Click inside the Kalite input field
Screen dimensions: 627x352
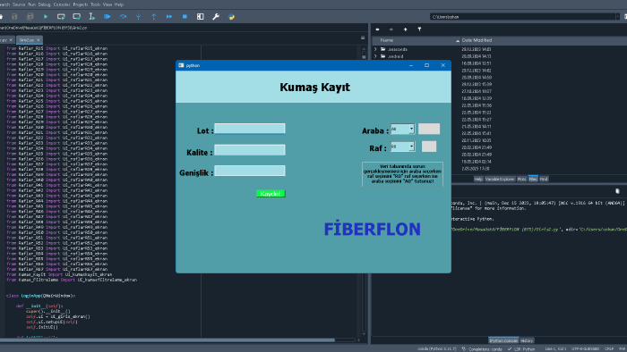pos(250,150)
